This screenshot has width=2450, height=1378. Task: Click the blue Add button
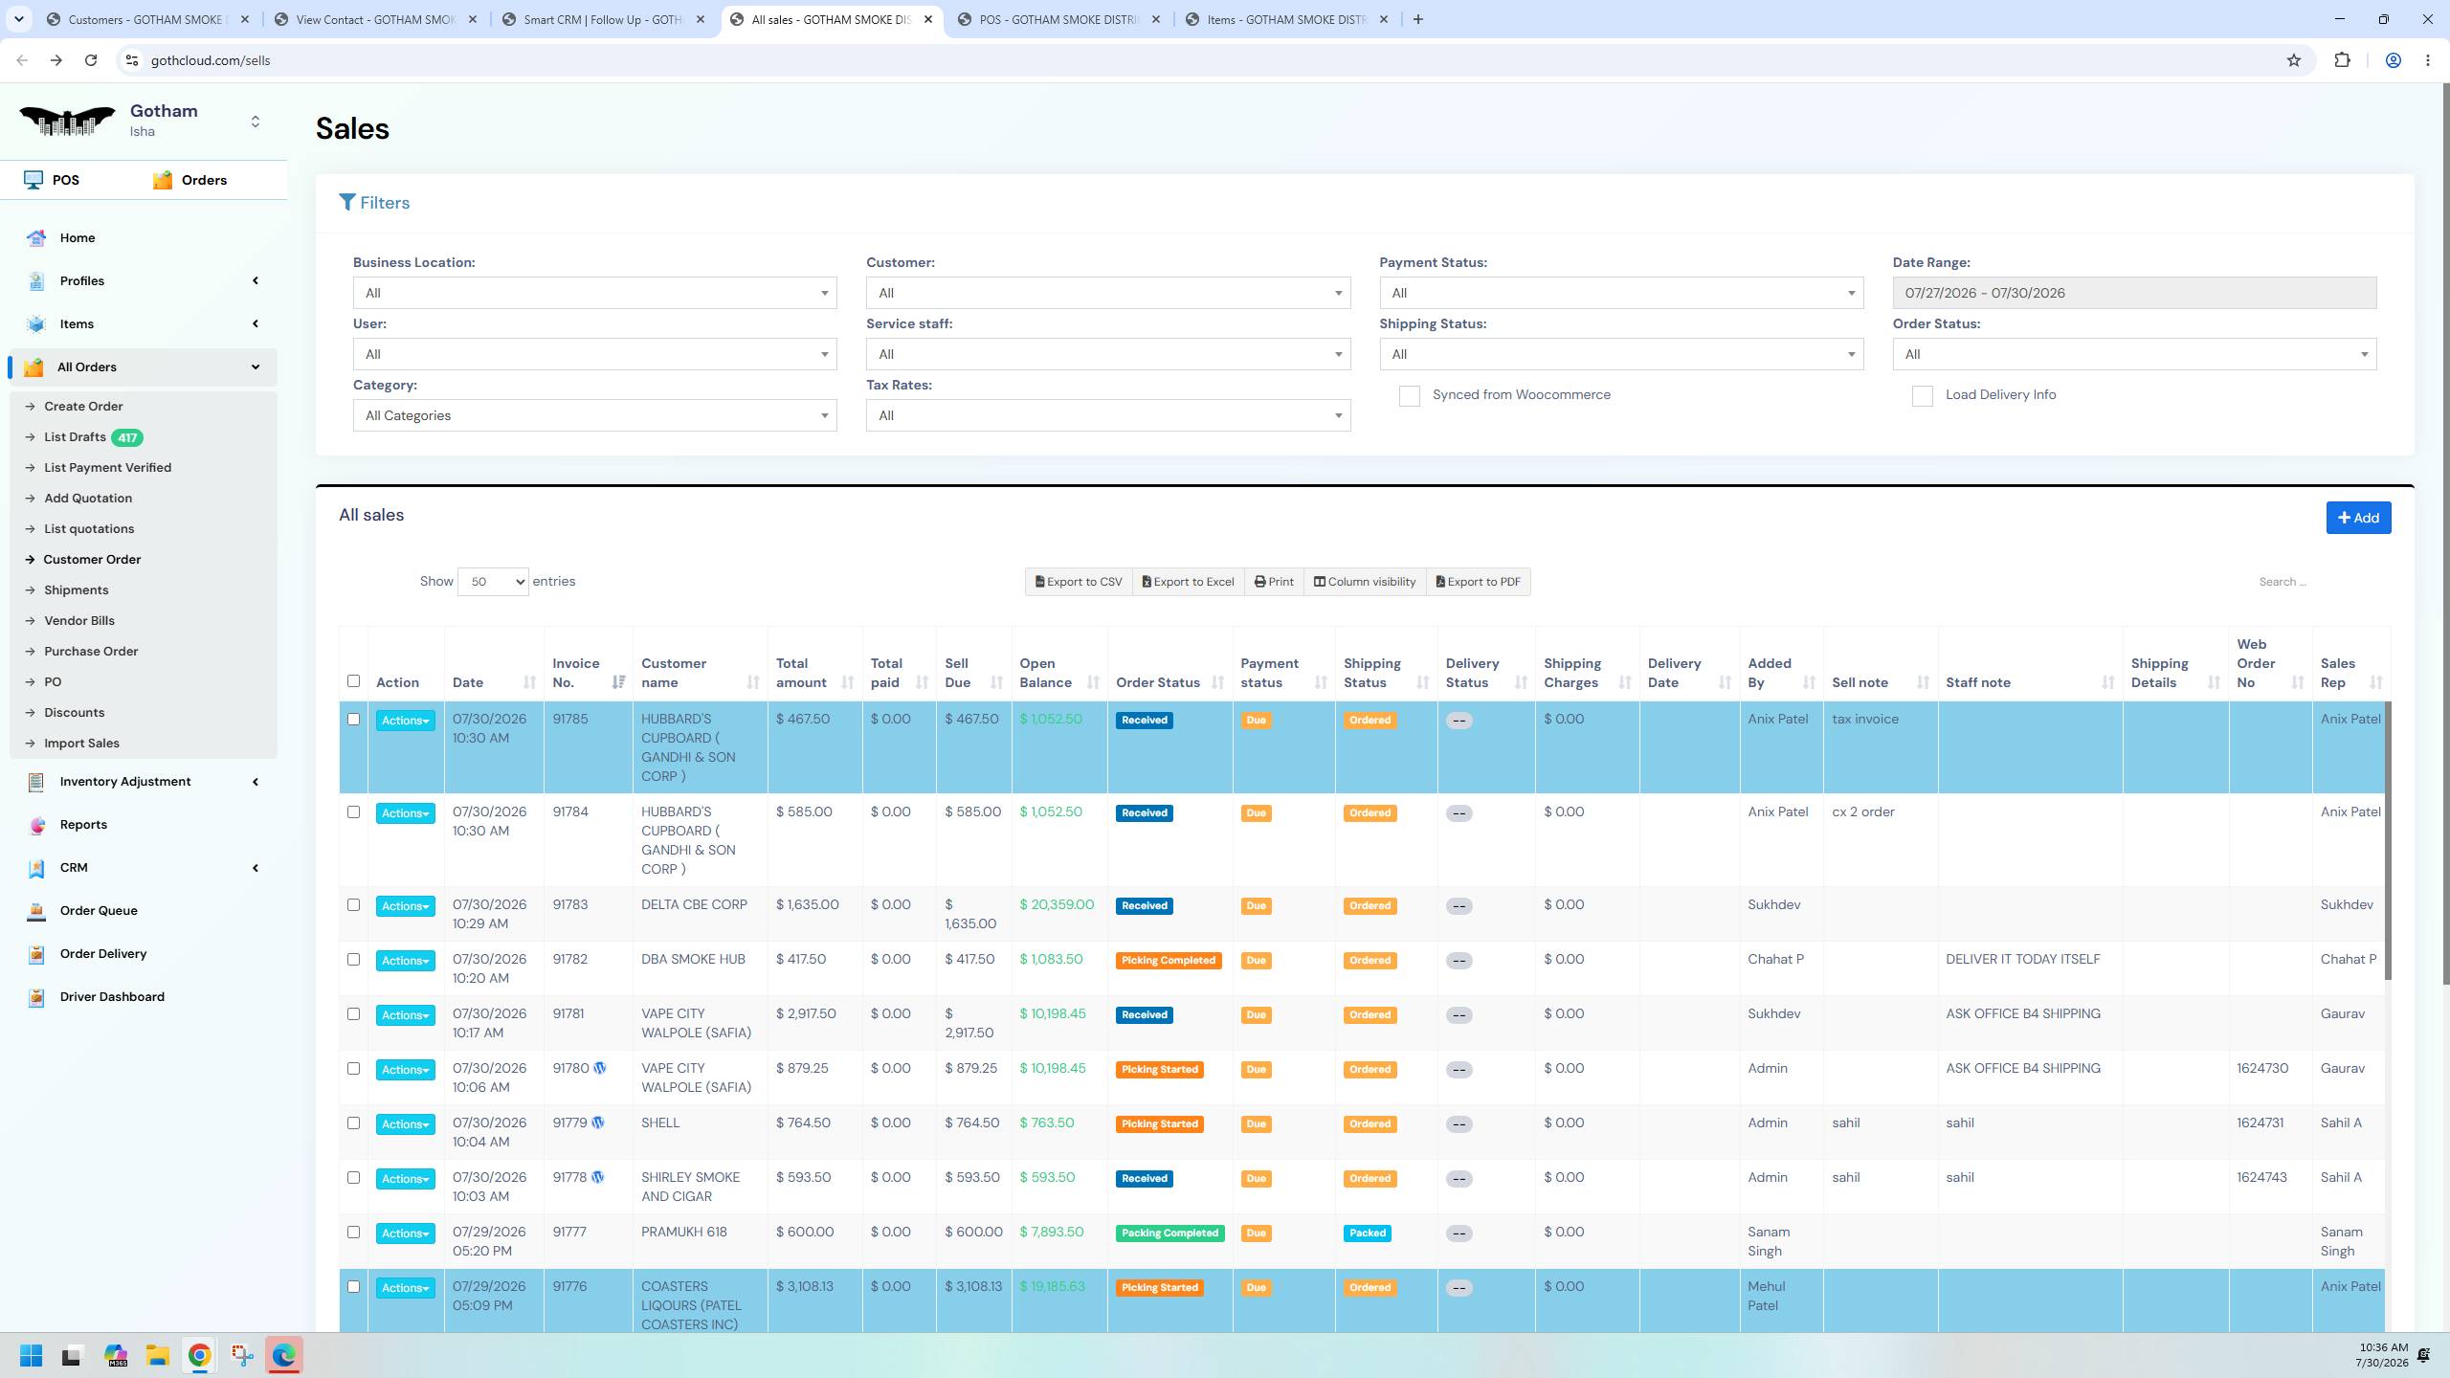tap(2358, 518)
